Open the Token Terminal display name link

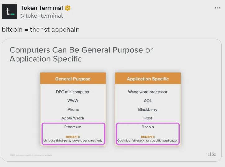[x=42, y=8]
